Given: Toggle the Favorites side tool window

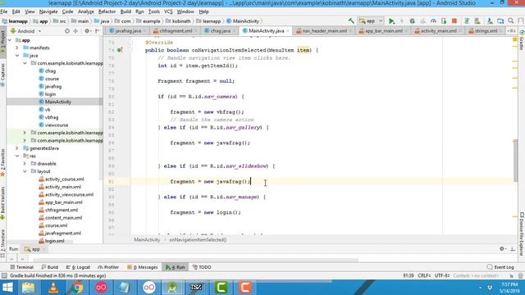Looking at the screenshot, I should pyautogui.click(x=2, y=163).
